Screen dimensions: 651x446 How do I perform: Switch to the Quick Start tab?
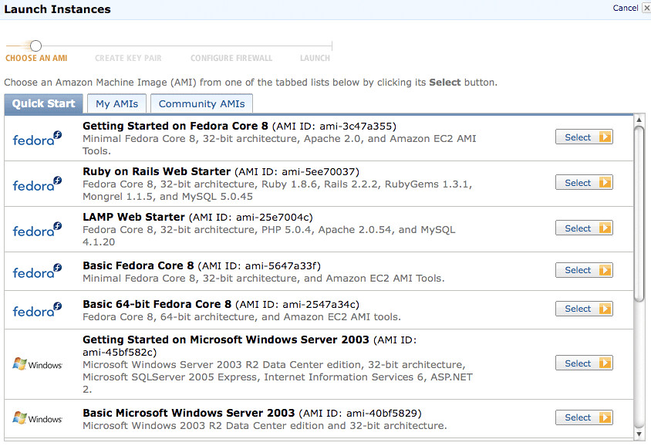coord(44,103)
